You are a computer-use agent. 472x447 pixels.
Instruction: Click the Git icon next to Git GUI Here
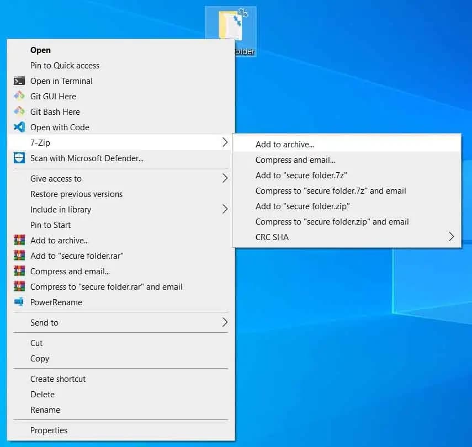[x=19, y=96]
